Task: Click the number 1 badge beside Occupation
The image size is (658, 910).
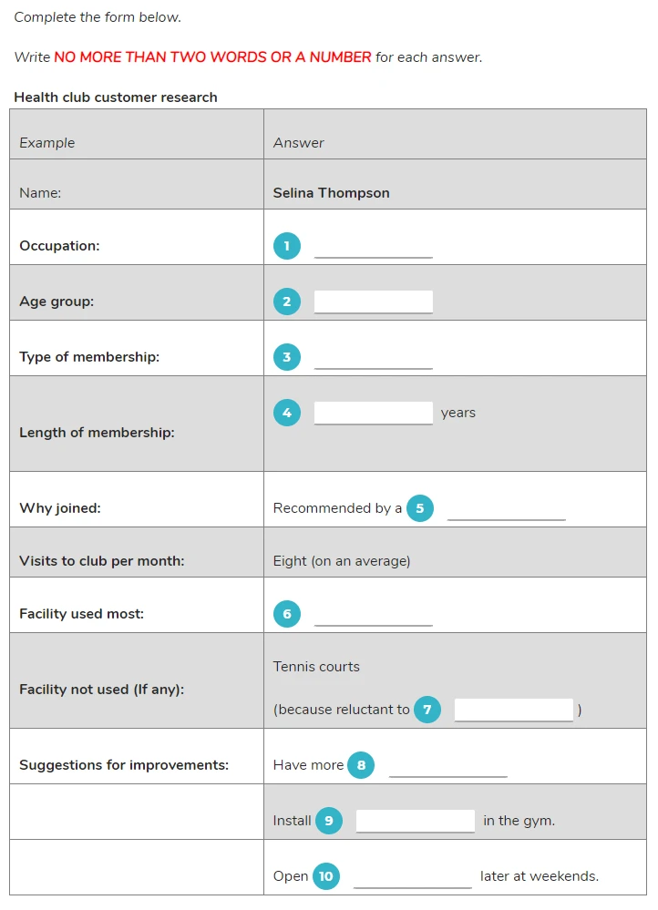Action: [x=287, y=246]
